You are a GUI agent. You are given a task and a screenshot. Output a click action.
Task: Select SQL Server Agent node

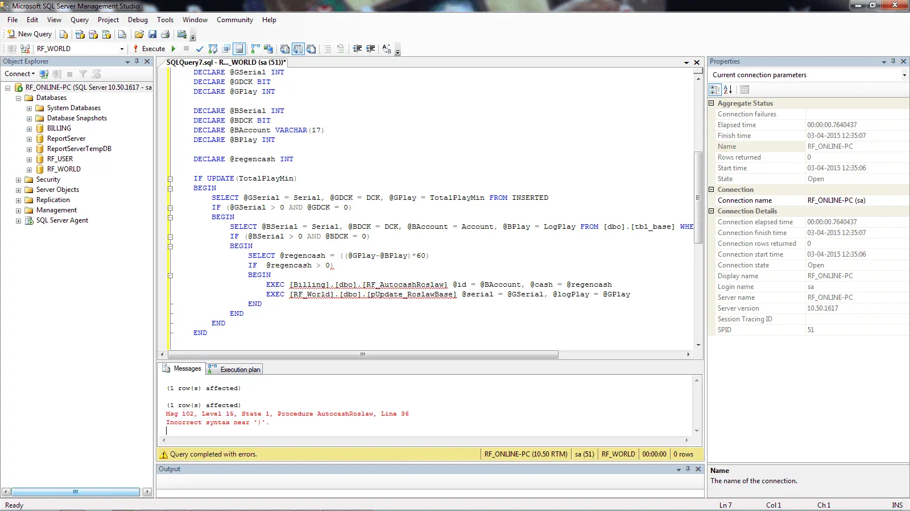tap(62, 220)
